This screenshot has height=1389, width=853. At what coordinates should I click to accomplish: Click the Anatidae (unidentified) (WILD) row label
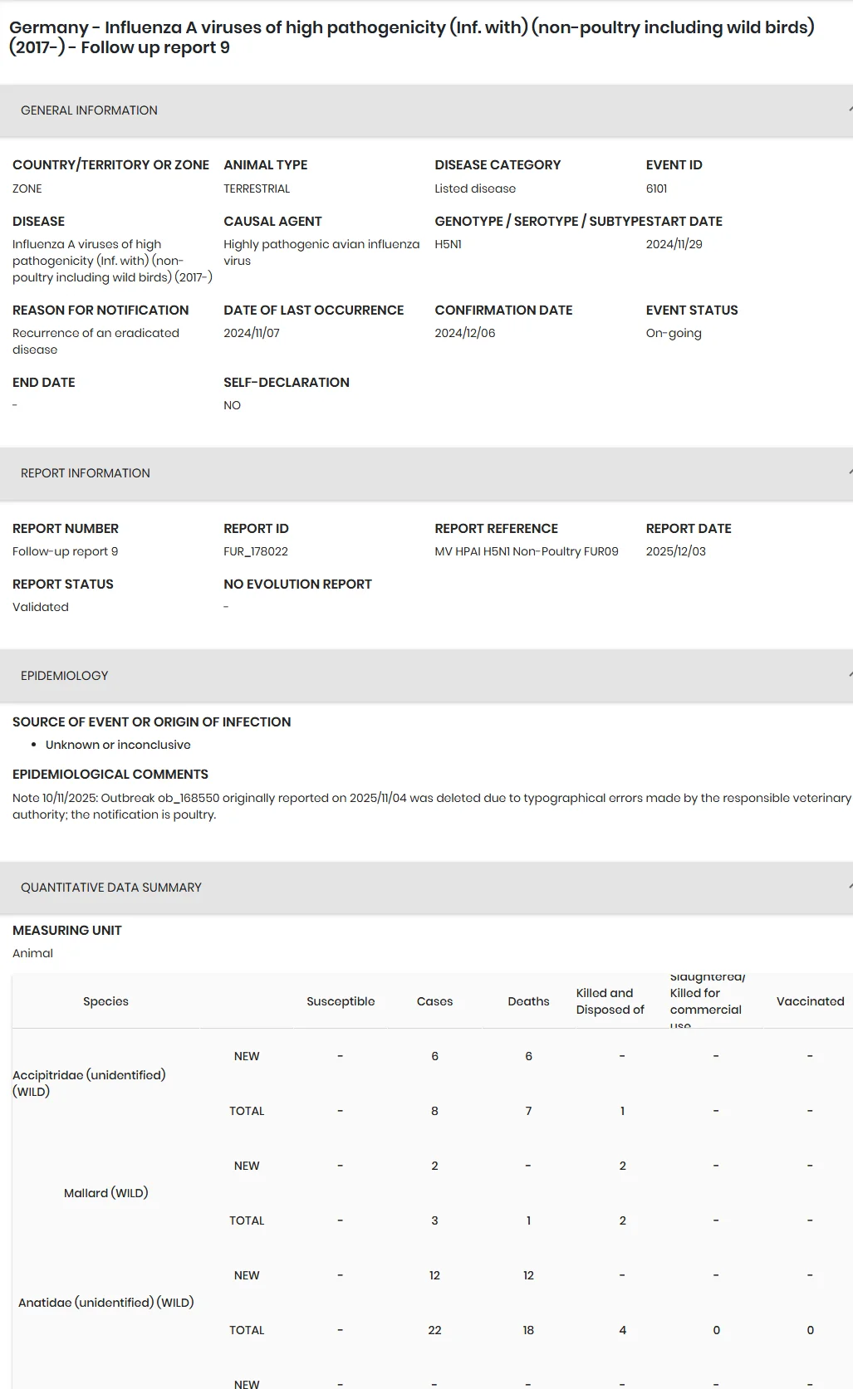pyautogui.click(x=105, y=1303)
